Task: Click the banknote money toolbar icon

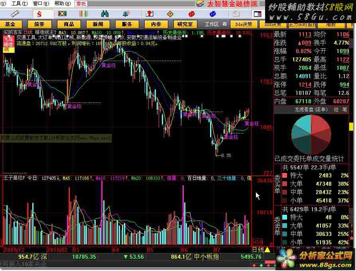Action: pyautogui.click(x=62, y=14)
